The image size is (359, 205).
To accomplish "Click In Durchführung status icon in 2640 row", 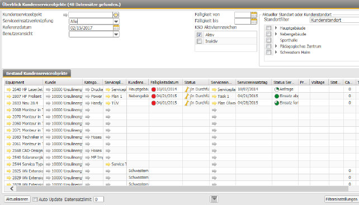I will coord(187,89).
